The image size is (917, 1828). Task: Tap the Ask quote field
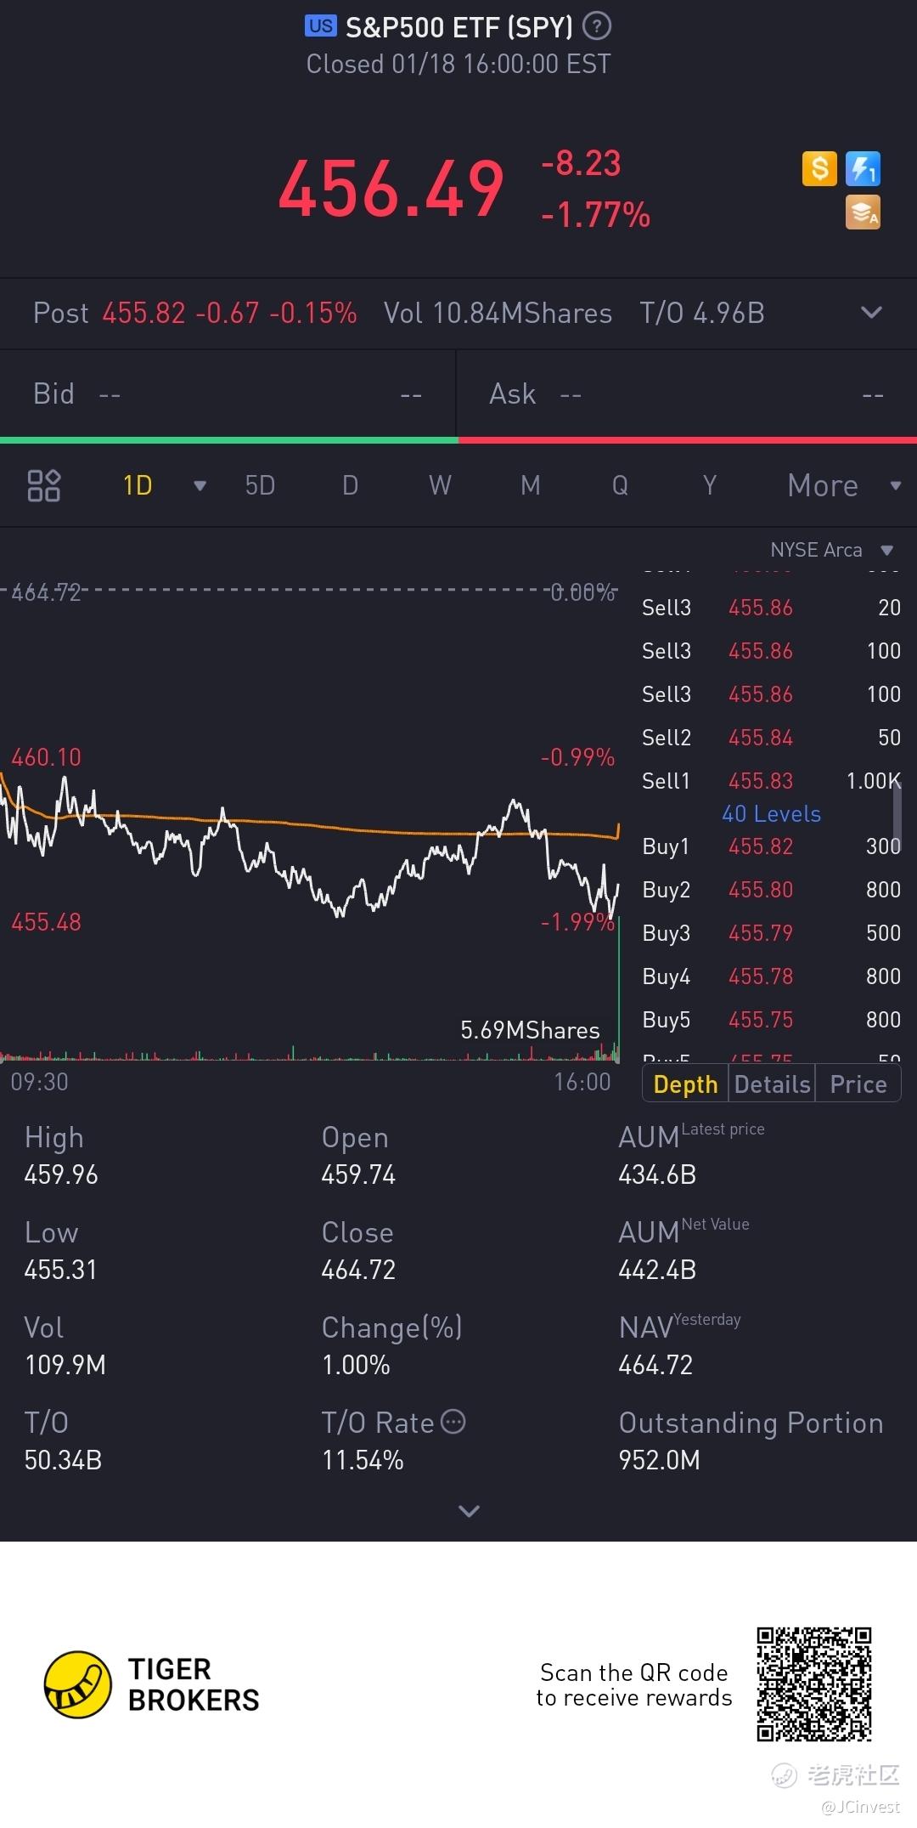[687, 393]
